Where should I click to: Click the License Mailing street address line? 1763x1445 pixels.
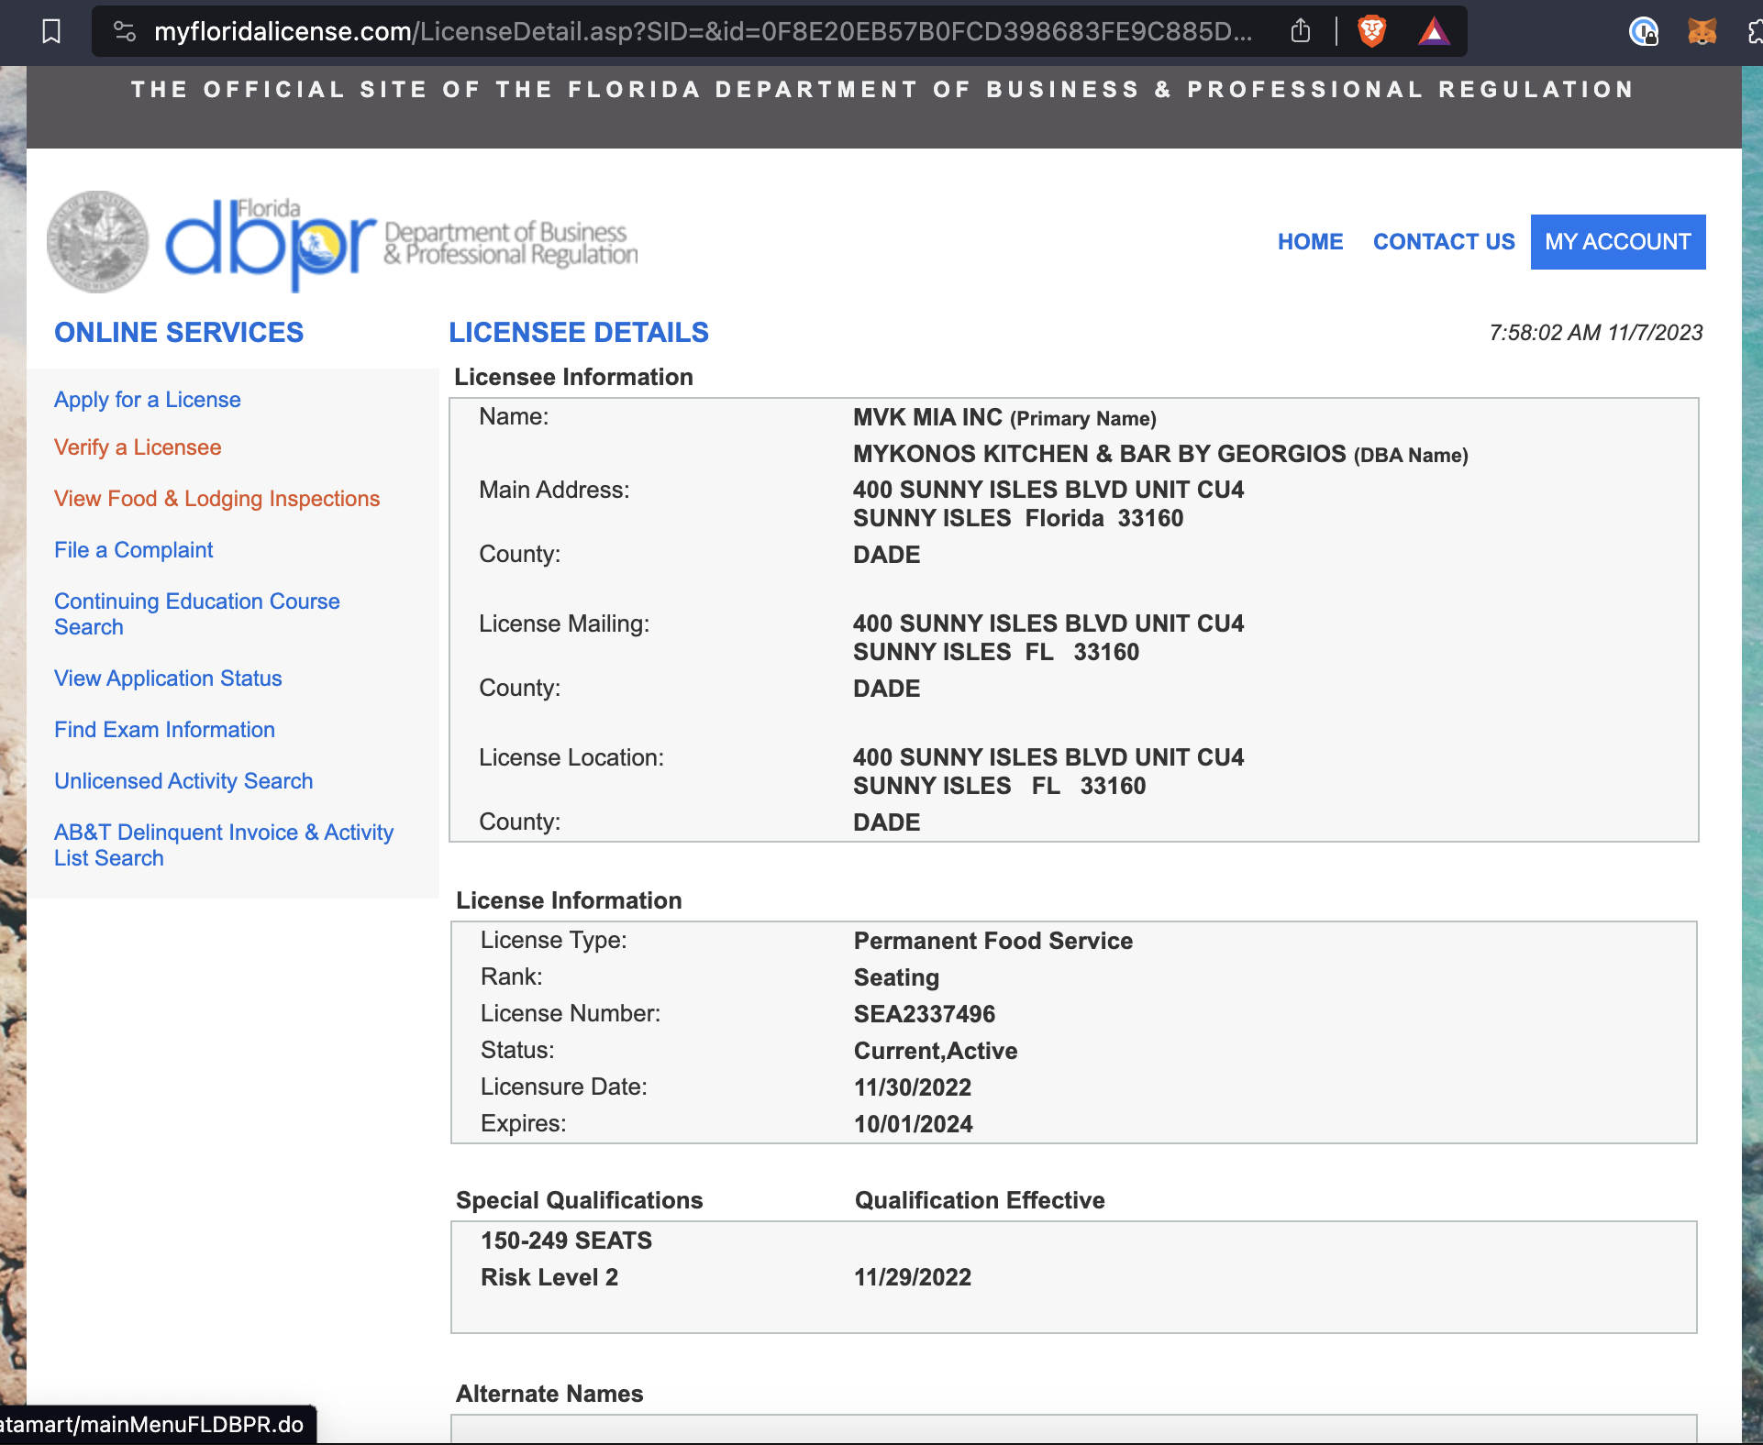coord(1048,623)
